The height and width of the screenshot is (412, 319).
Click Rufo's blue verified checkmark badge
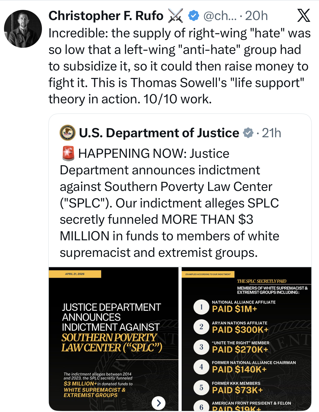(x=194, y=15)
